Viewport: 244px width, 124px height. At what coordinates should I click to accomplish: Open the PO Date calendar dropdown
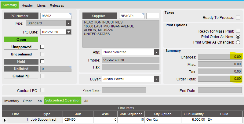coord(68,32)
